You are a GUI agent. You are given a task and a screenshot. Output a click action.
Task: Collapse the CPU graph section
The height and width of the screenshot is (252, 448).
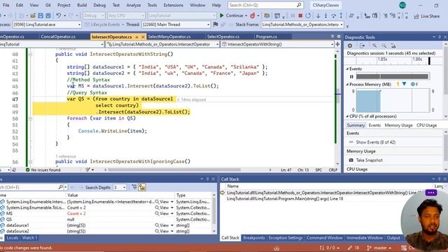tap(347, 117)
